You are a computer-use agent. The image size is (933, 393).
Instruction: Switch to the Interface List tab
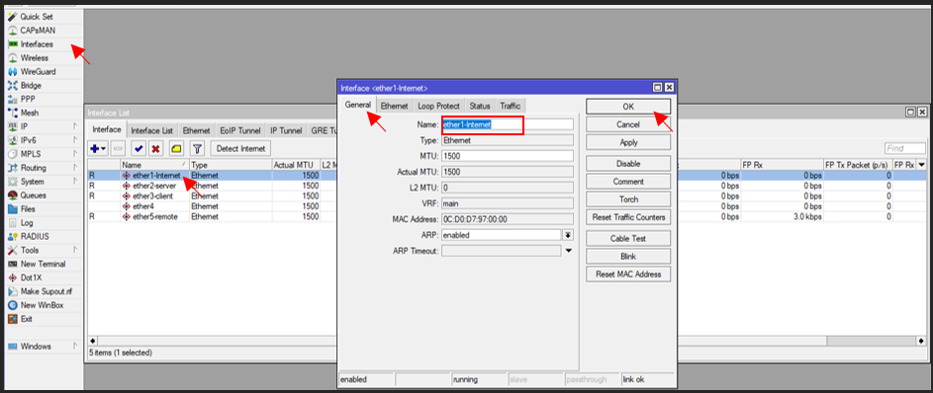pyautogui.click(x=151, y=130)
